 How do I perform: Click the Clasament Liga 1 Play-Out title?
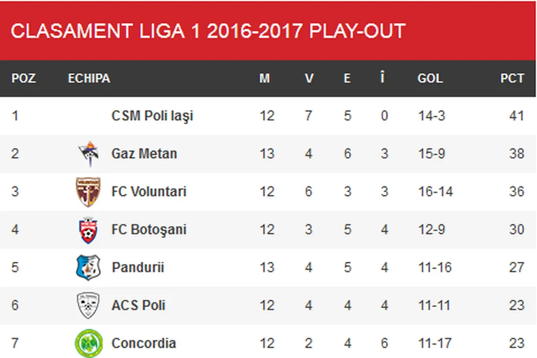pyautogui.click(x=208, y=31)
